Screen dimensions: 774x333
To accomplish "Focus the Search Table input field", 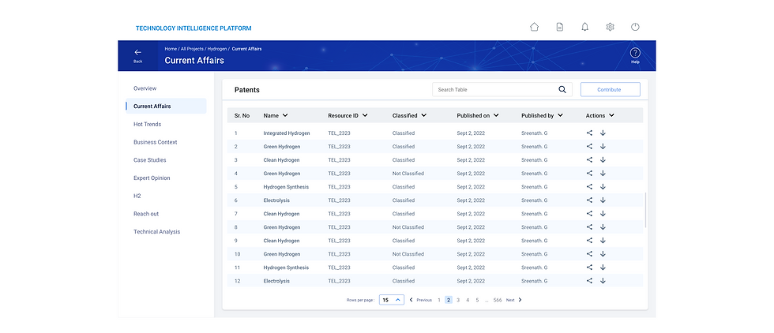I will 494,90.
